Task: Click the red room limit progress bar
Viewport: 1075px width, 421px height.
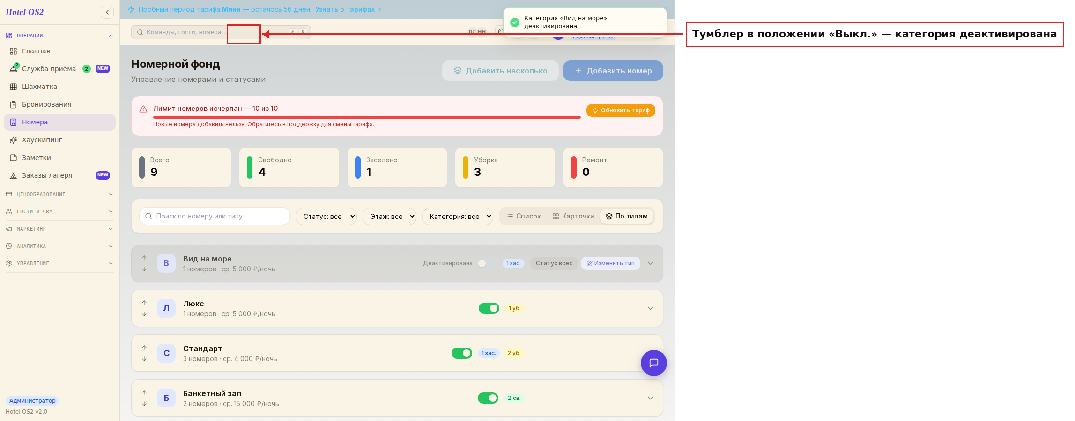Action: [367, 117]
